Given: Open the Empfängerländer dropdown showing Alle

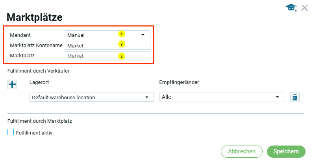Looking at the screenshot, I should pos(222,97).
